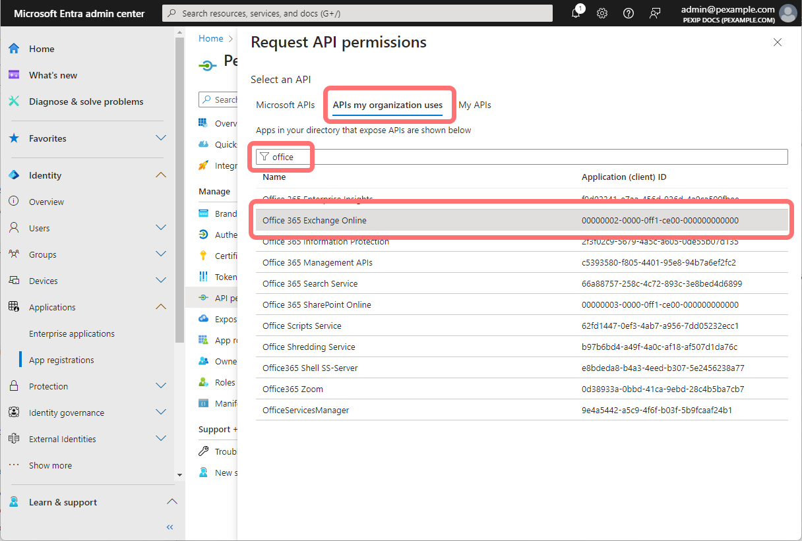Click the Diagnose & solve problems icon
The image size is (802, 541).
click(14, 101)
